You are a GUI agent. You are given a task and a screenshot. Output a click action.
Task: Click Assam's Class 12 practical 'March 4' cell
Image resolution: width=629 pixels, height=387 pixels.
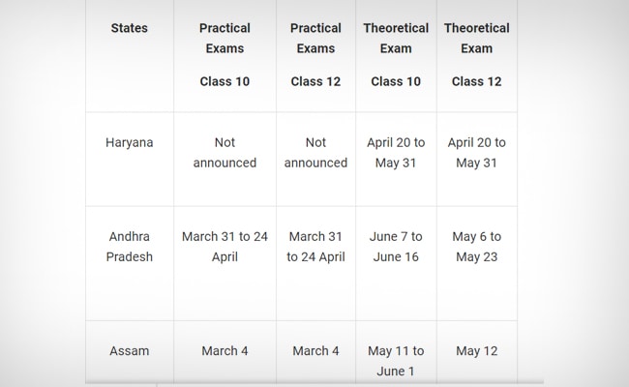point(315,351)
